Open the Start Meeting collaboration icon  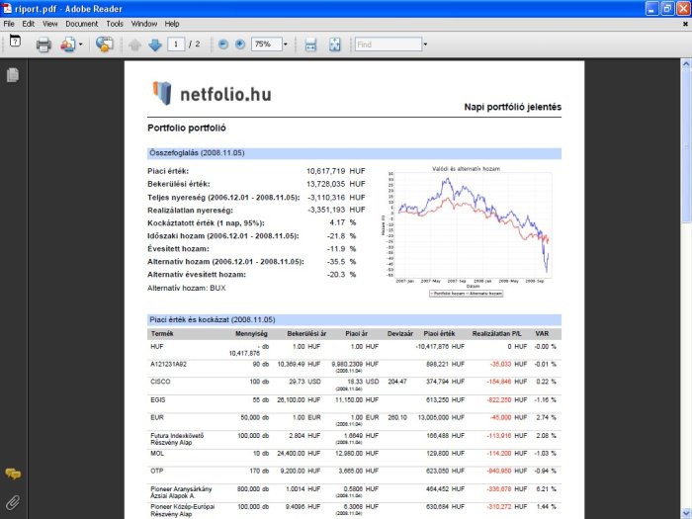[105, 44]
